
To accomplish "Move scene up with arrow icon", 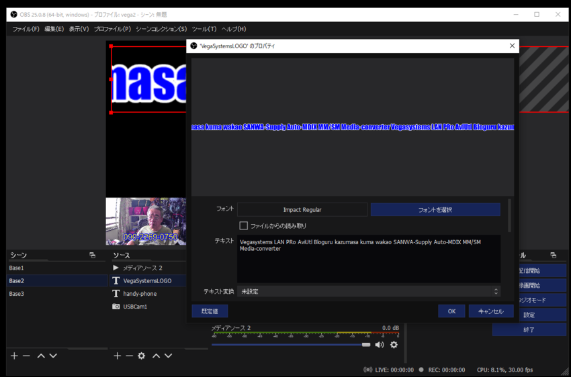I will (x=41, y=356).
